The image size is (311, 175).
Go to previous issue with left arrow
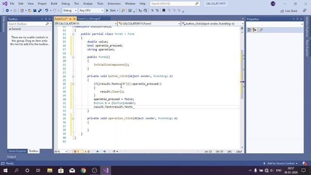(x=98, y=151)
